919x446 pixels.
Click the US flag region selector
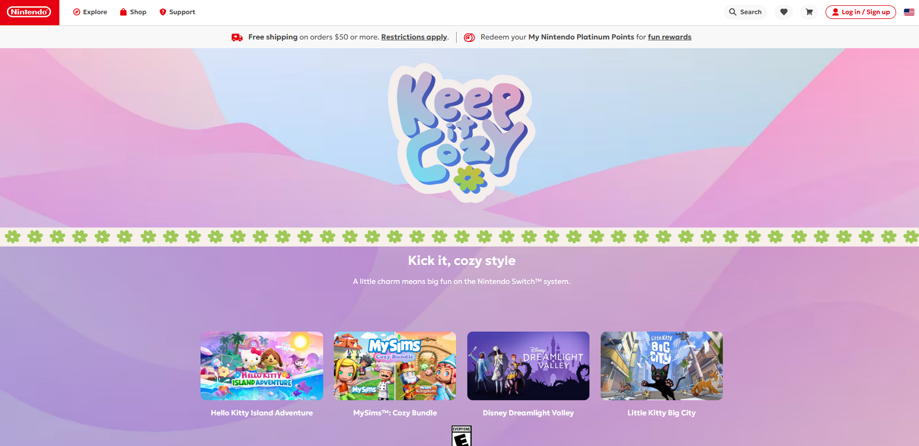pos(909,12)
